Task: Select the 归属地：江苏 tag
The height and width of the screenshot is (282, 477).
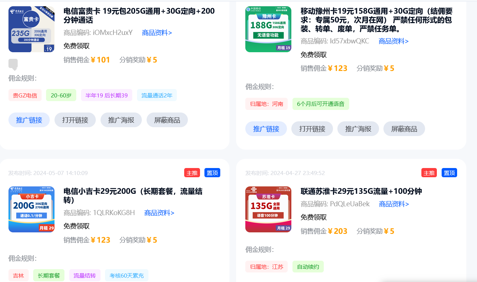Action: [x=267, y=267]
